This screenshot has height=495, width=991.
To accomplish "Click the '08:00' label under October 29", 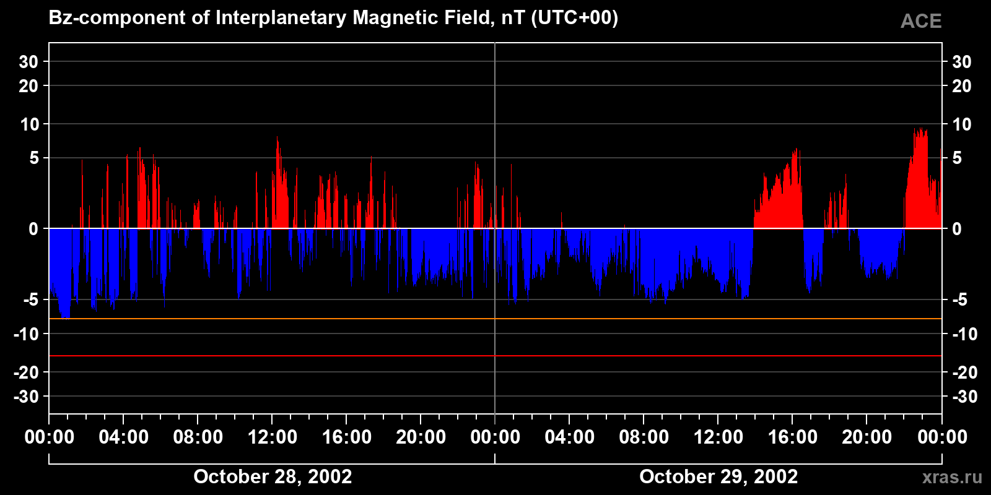I will (x=644, y=437).
